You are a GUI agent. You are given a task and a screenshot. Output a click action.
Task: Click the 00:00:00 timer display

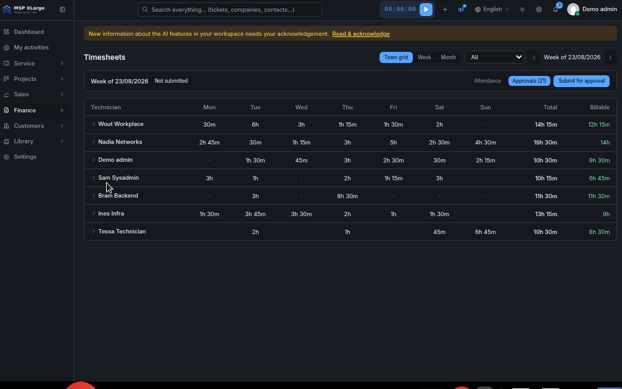click(400, 9)
